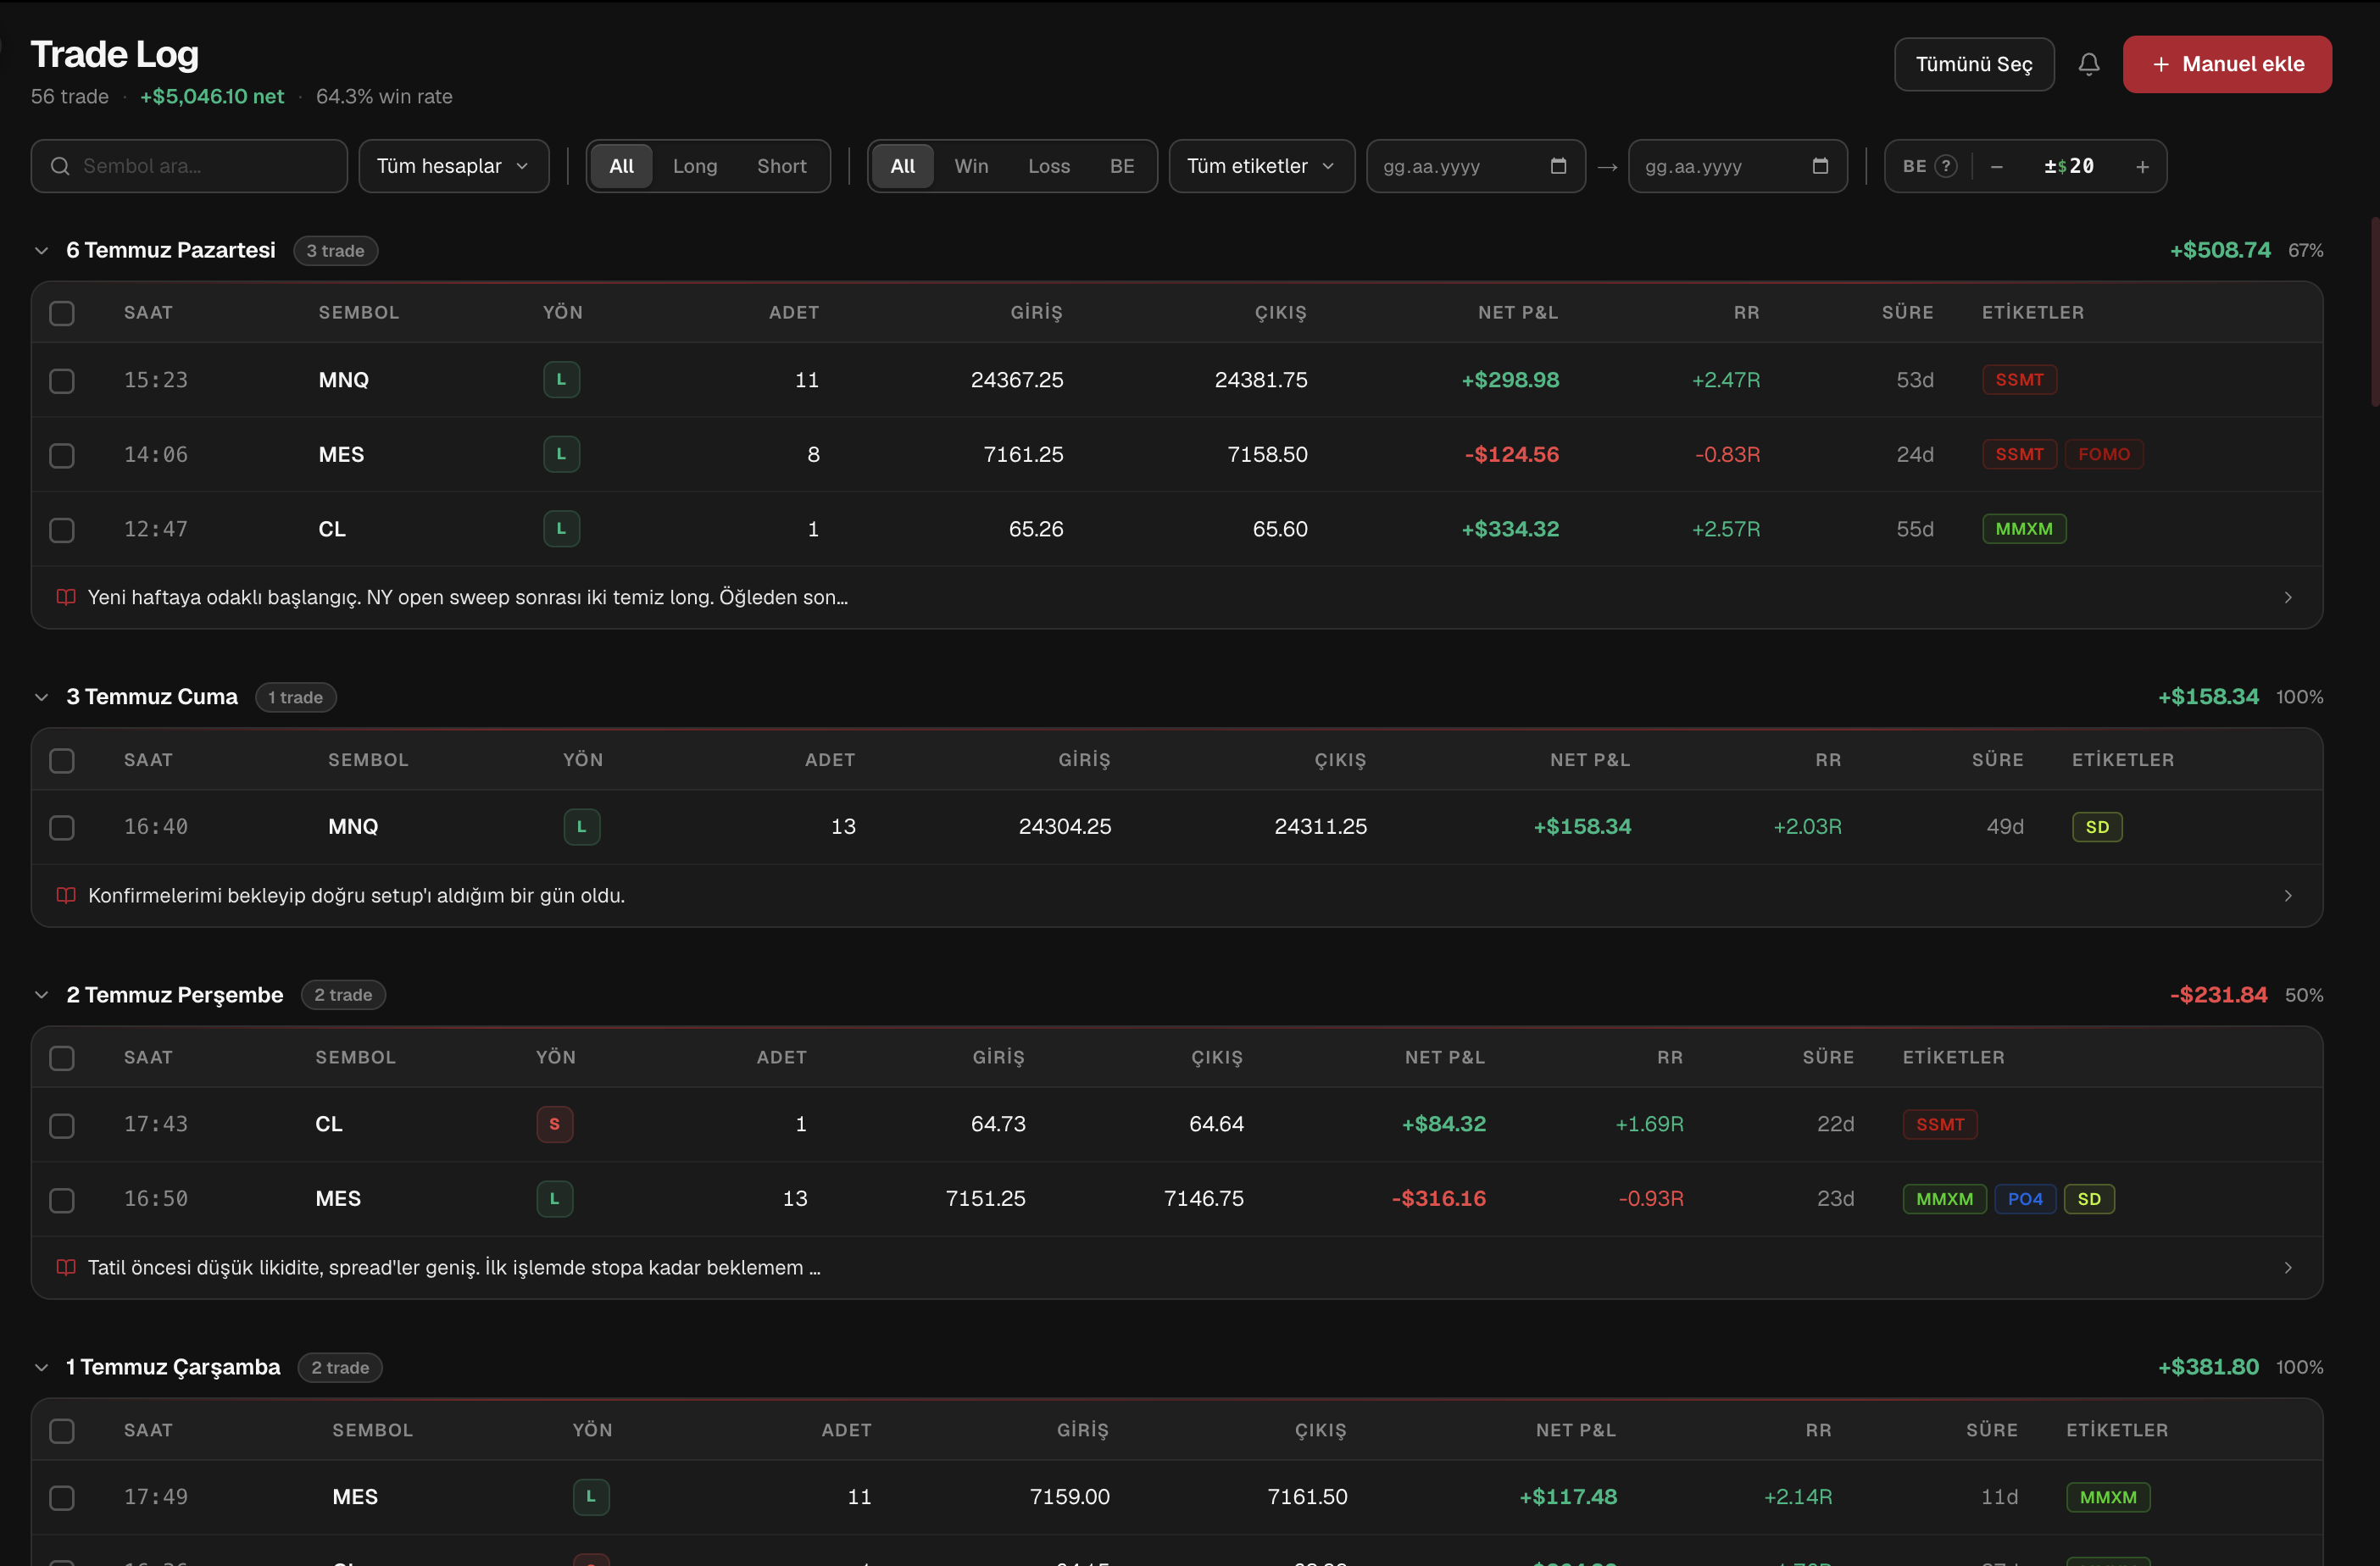Click the L direction badge on MES 16:50
Image resolution: width=2380 pixels, height=1566 pixels.
tap(554, 1199)
